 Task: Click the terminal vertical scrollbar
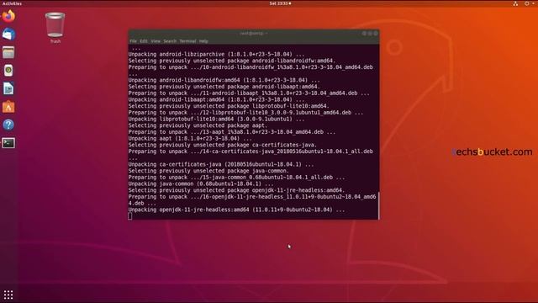(x=378, y=205)
